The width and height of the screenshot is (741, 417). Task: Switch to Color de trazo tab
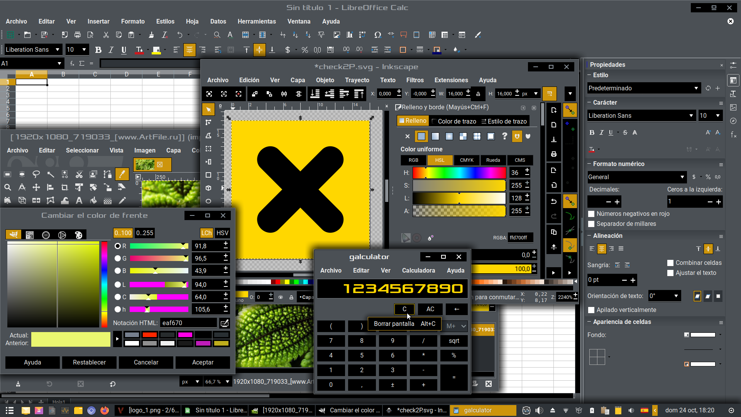(454, 121)
